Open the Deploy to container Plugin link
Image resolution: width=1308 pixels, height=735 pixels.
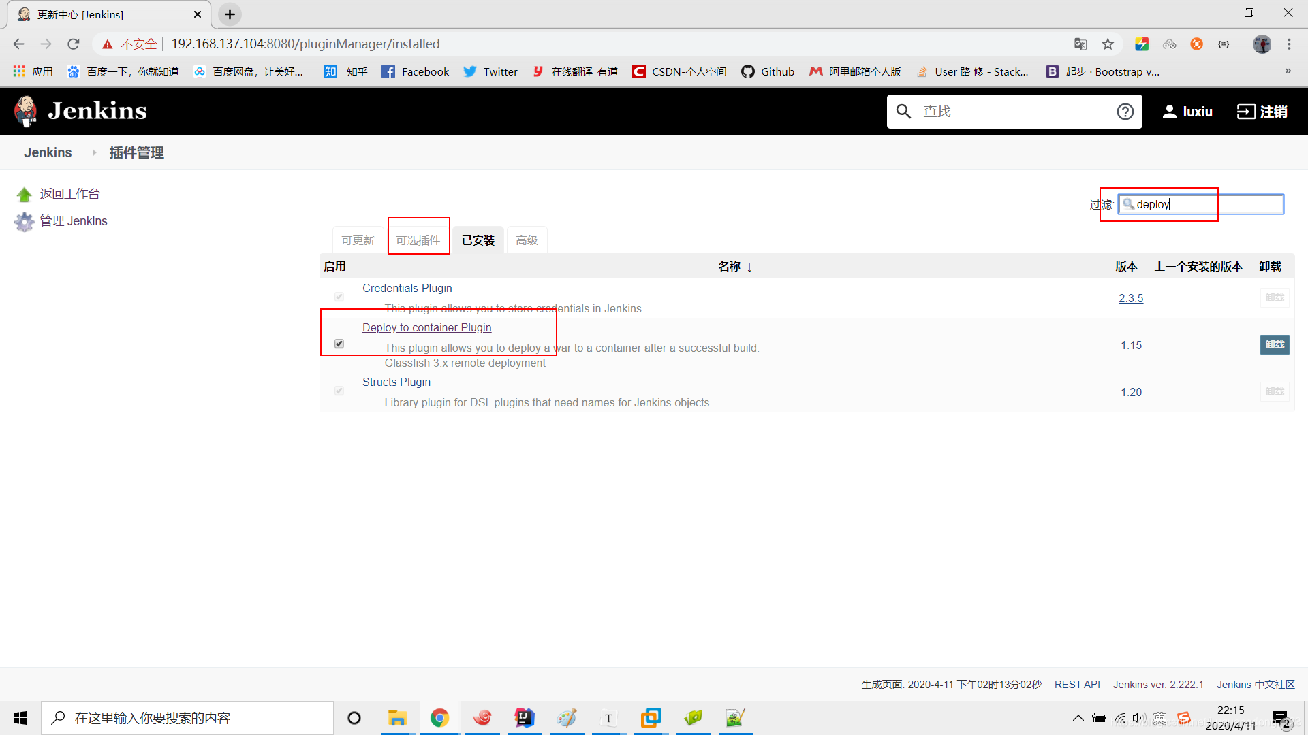point(426,327)
